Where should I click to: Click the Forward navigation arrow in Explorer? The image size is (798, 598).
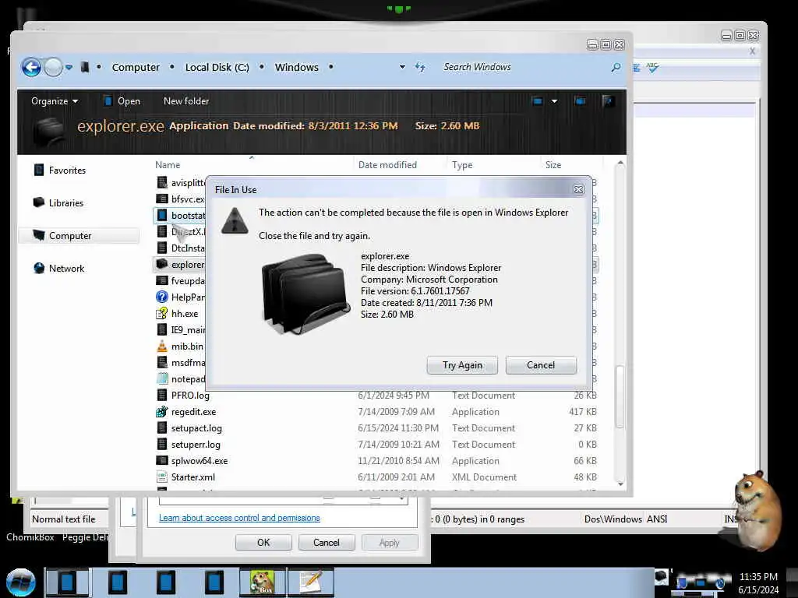click(x=53, y=67)
